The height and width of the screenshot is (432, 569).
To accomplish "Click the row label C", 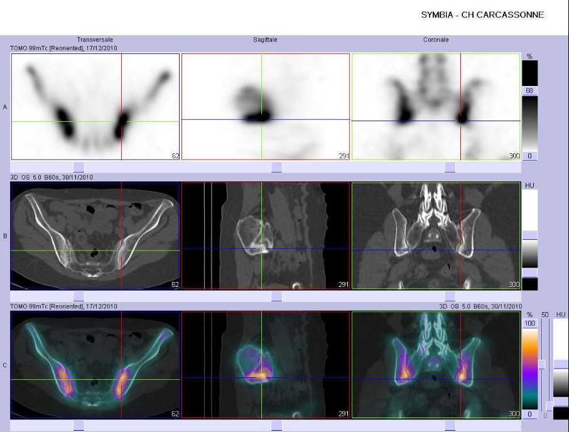I will (5, 365).
